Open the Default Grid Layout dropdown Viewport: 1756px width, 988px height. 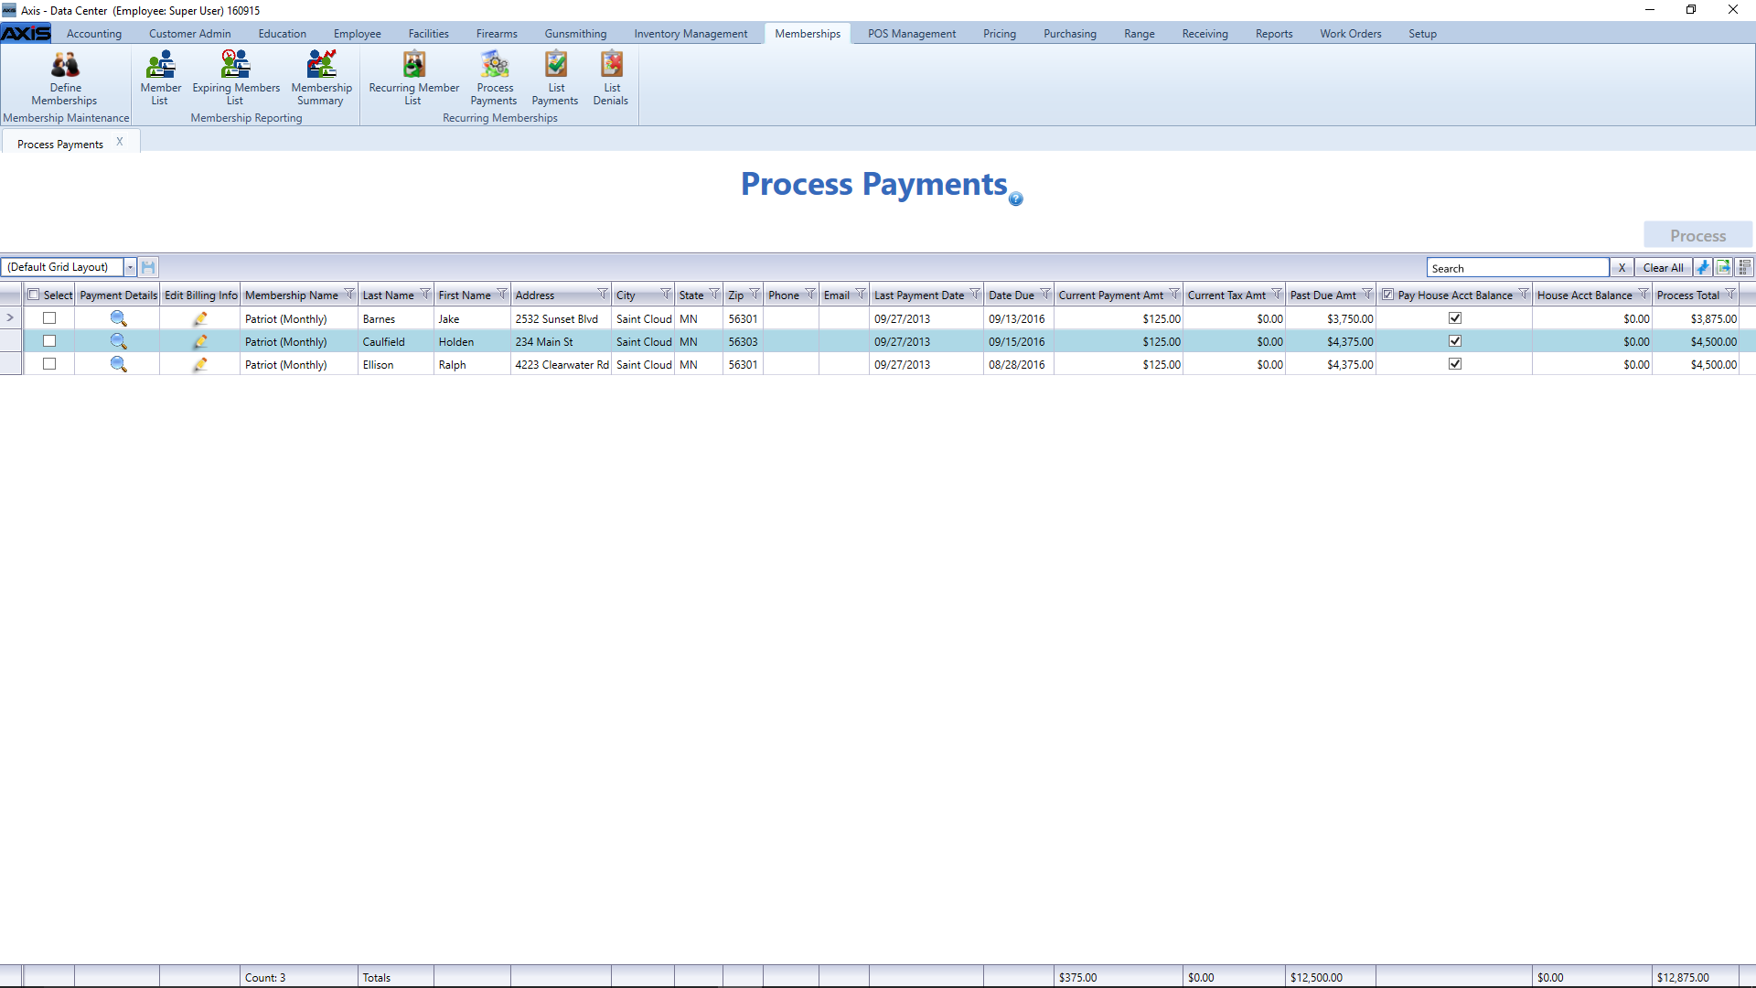130,267
